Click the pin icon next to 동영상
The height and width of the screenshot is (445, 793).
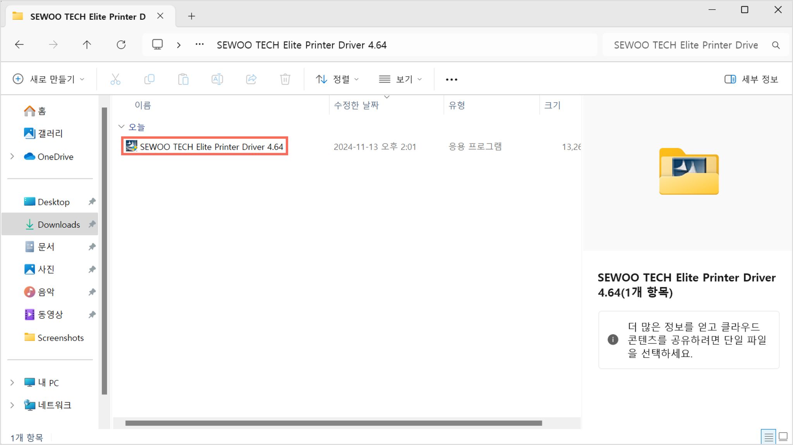tap(92, 314)
